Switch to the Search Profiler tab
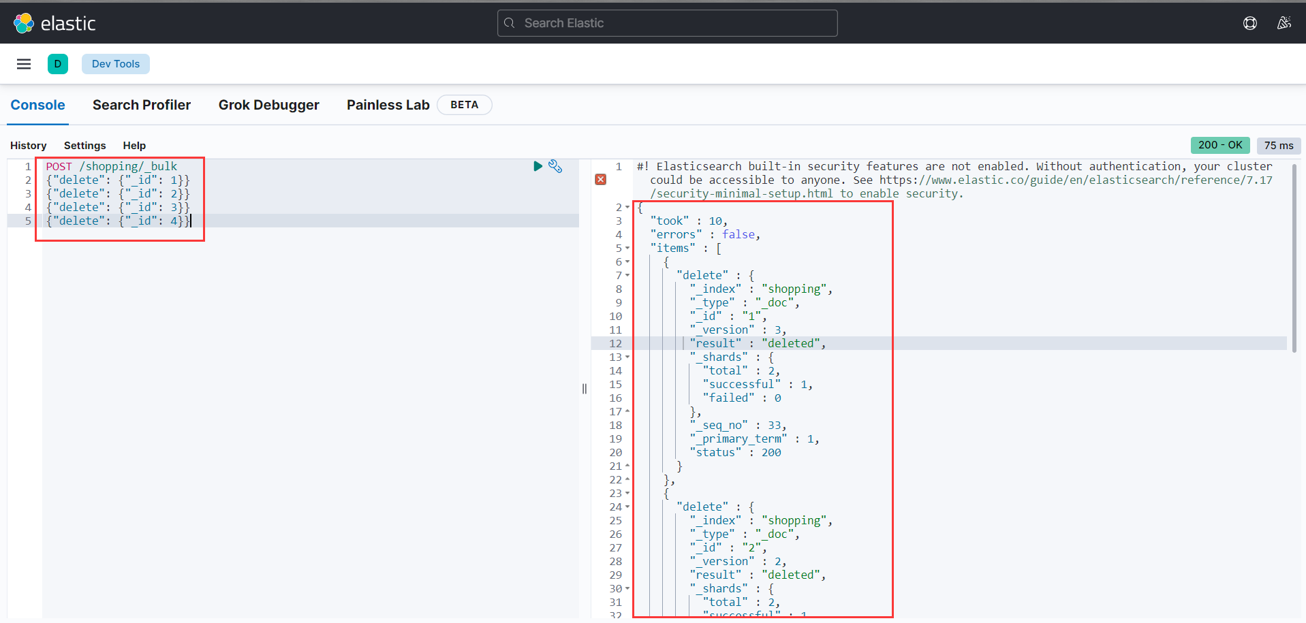This screenshot has height=623, width=1306. (142, 105)
